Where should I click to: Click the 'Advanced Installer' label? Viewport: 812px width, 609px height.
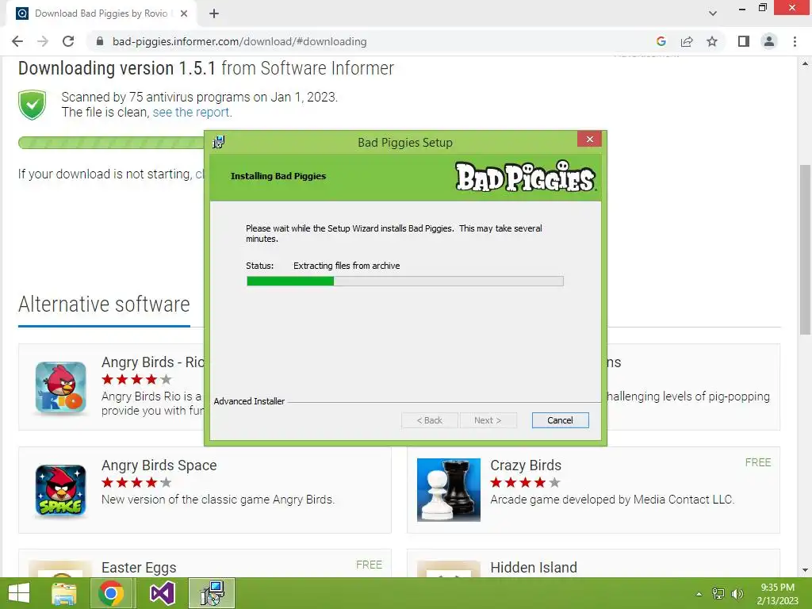[249, 401]
